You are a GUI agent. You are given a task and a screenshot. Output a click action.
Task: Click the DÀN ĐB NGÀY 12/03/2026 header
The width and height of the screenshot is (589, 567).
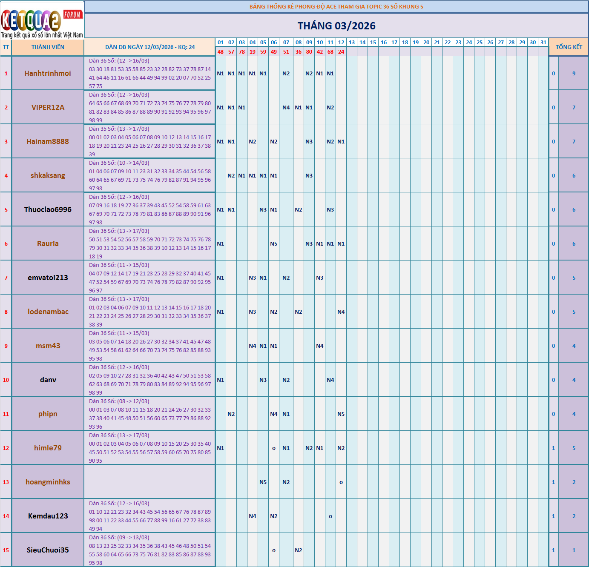[150, 47]
